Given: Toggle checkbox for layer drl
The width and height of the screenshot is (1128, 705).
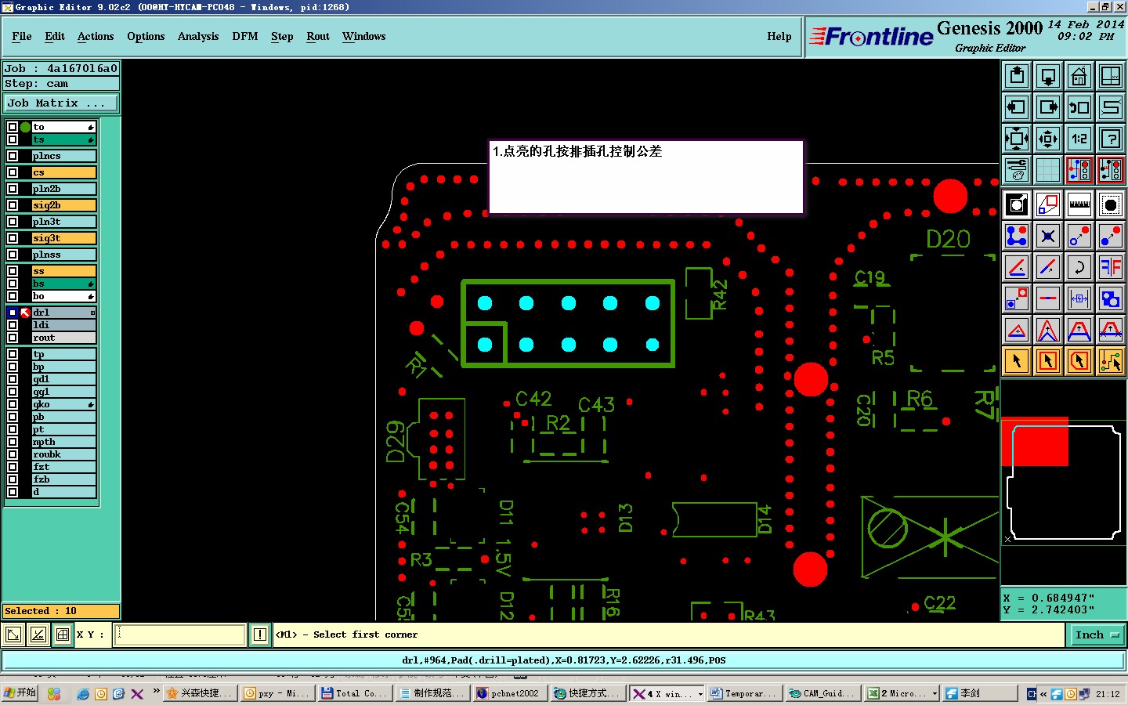Looking at the screenshot, I should tap(13, 313).
